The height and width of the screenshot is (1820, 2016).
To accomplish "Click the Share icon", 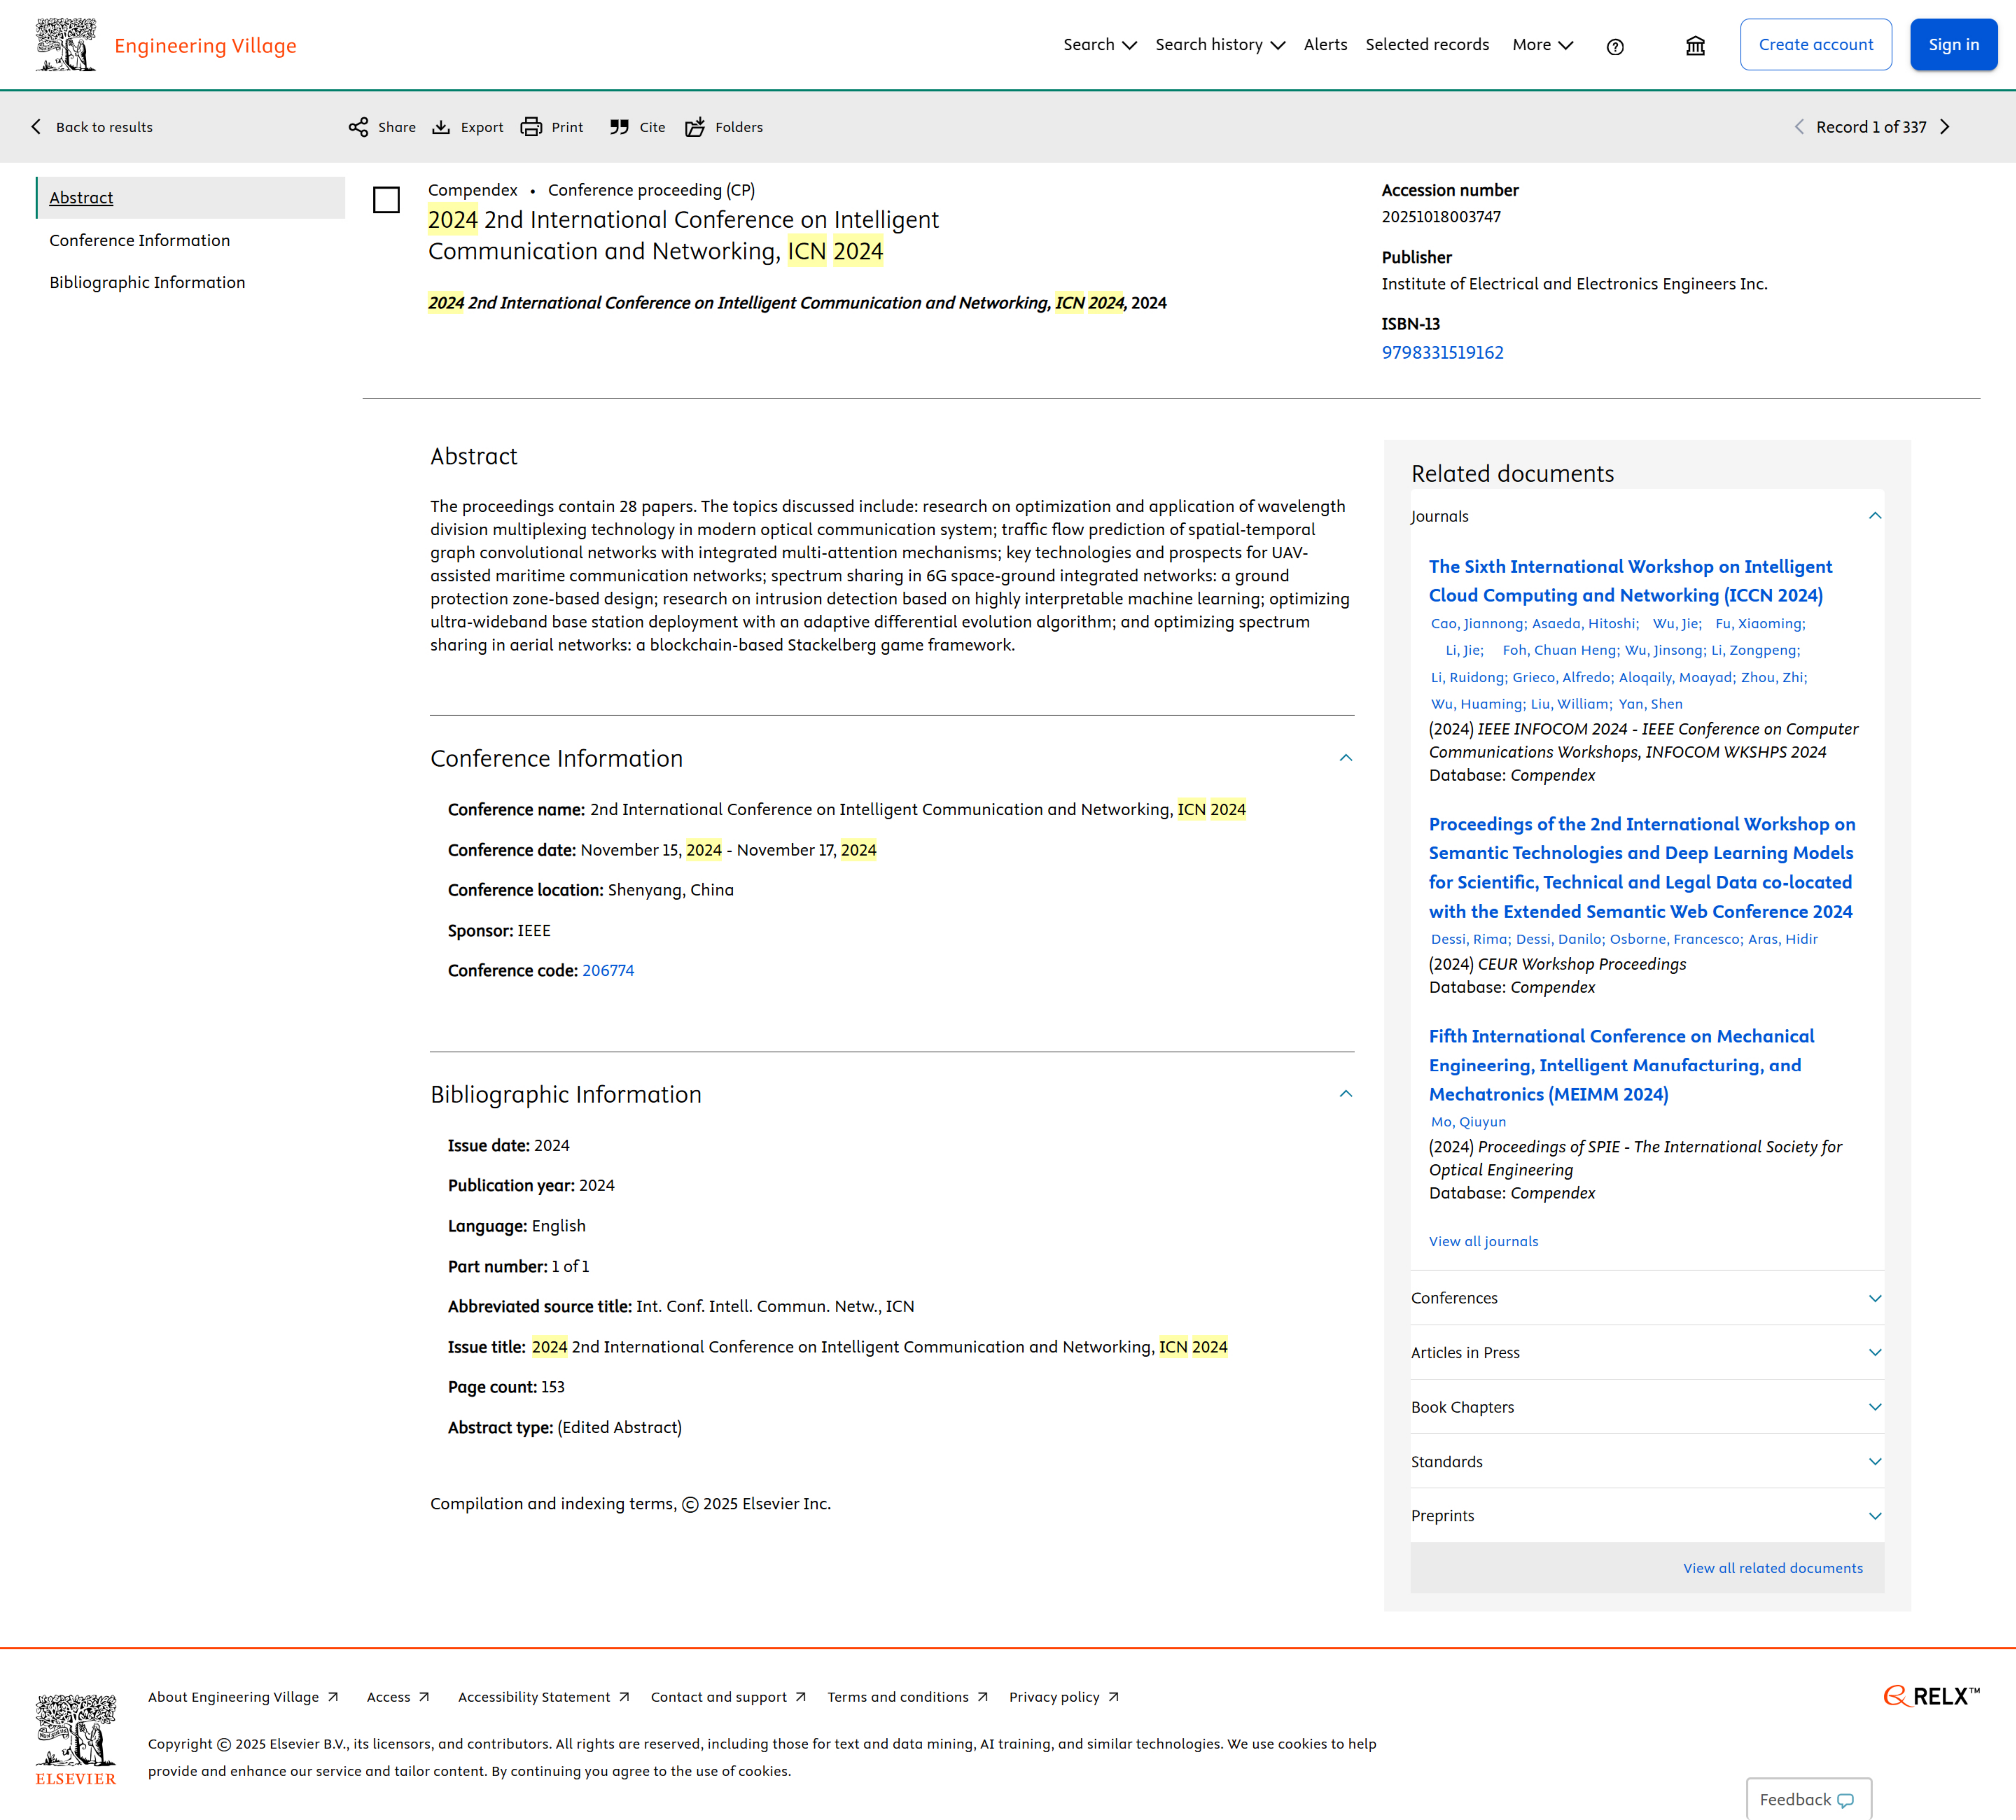I will coord(358,127).
